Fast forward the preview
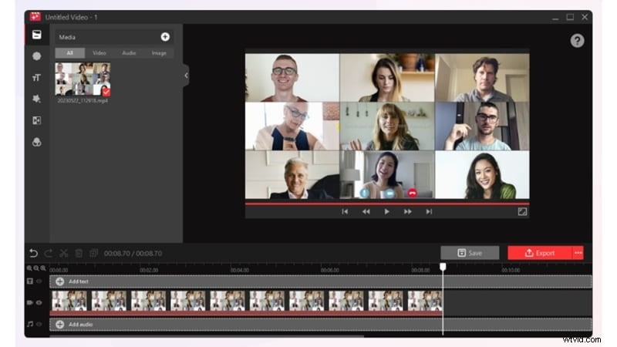Image resolution: width=617 pixels, height=347 pixels. click(408, 211)
